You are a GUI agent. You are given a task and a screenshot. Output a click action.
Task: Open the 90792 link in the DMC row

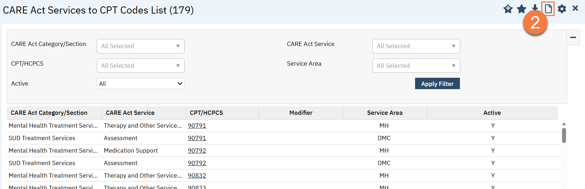click(197, 163)
